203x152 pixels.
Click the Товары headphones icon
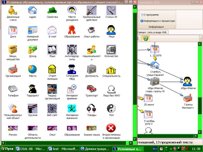pyautogui.click(x=92, y=108)
